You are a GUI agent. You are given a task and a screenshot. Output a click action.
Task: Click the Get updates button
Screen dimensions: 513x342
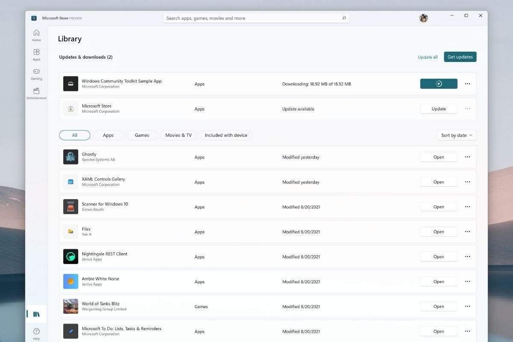click(460, 56)
